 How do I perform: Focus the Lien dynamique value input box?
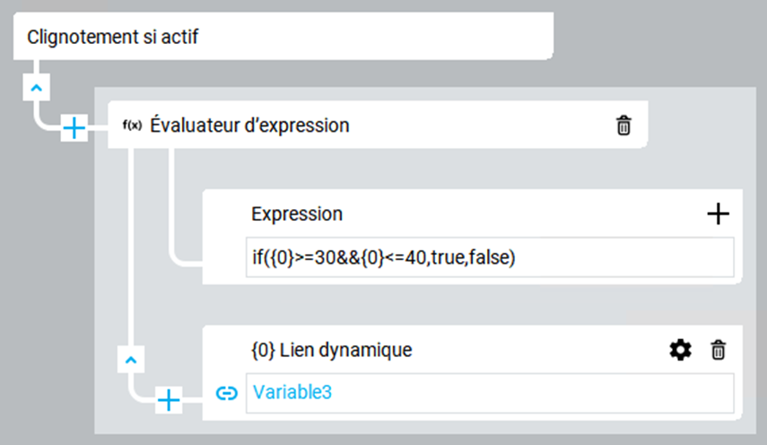coord(490,393)
